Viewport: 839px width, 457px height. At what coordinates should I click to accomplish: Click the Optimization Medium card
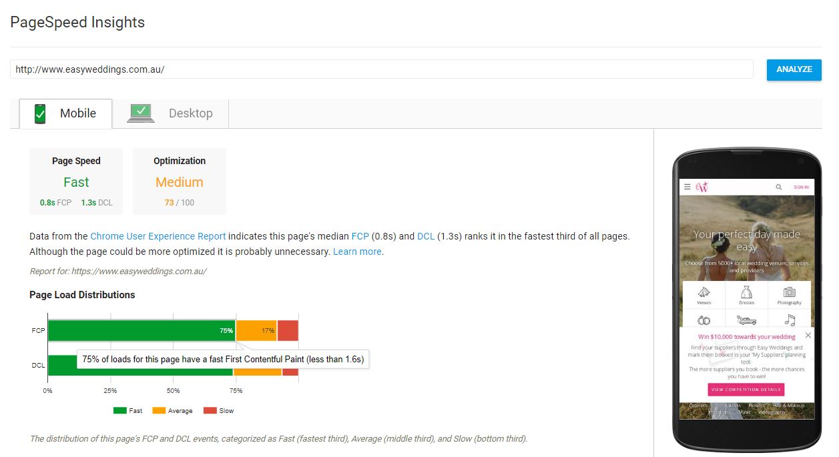[180, 181]
